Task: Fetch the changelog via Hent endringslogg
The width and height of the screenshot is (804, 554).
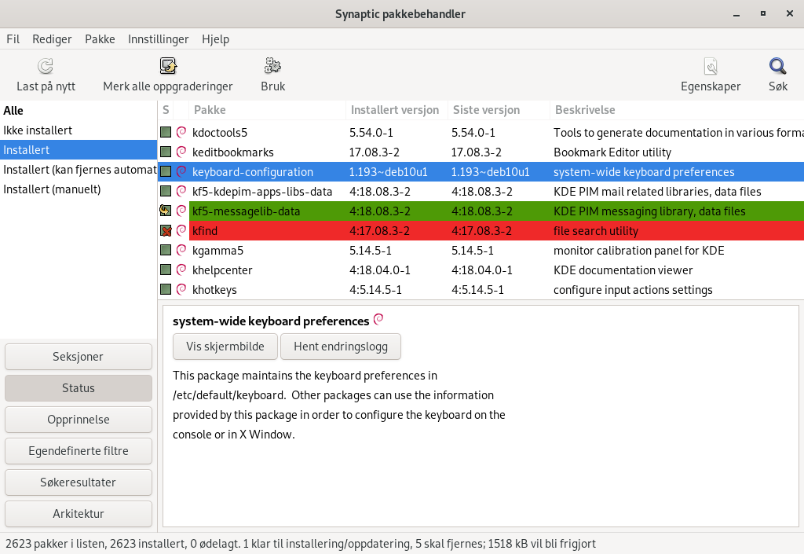Action: (341, 346)
